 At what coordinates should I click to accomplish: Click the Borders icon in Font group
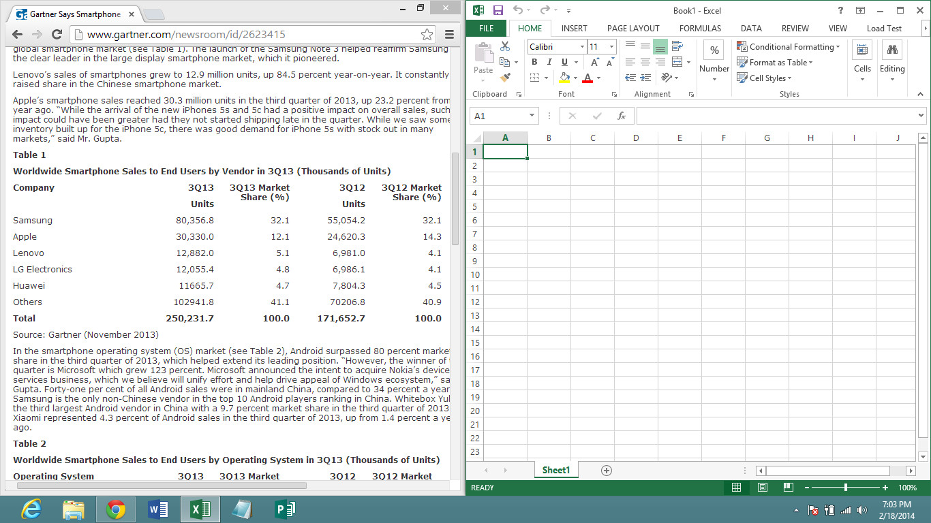pyautogui.click(x=534, y=78)
